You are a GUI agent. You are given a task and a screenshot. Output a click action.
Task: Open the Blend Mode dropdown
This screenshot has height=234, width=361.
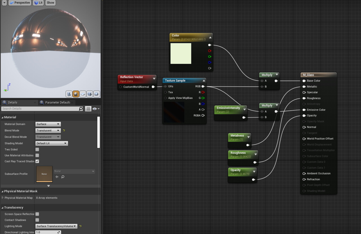click(x=48, y=131)
